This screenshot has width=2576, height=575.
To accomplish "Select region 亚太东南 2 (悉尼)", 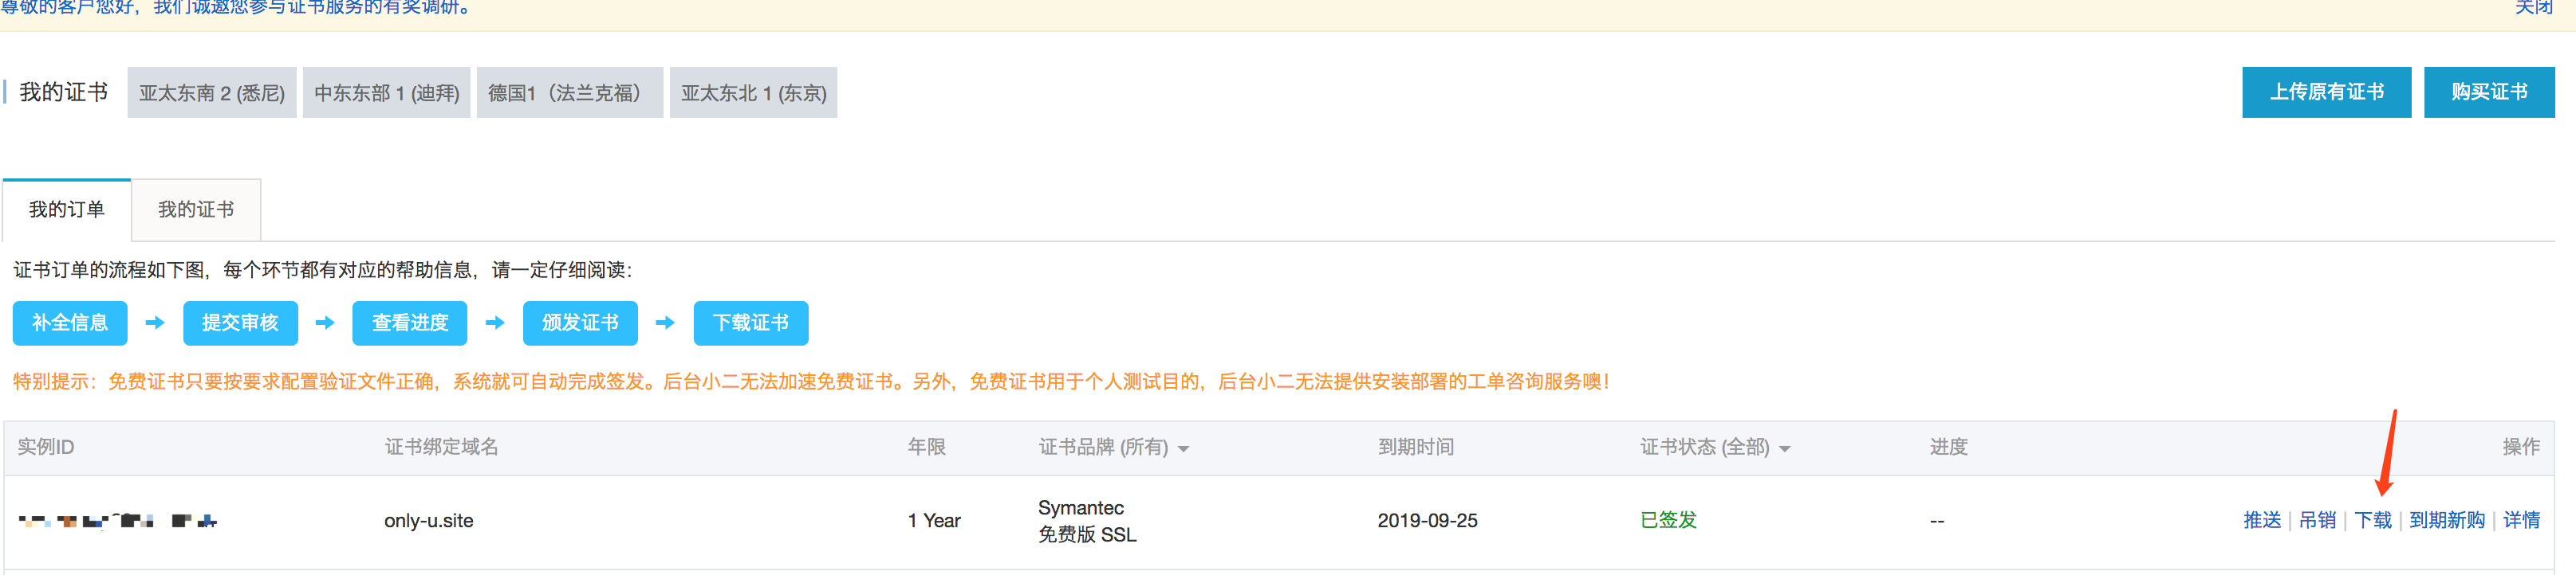I will point(212,93).
